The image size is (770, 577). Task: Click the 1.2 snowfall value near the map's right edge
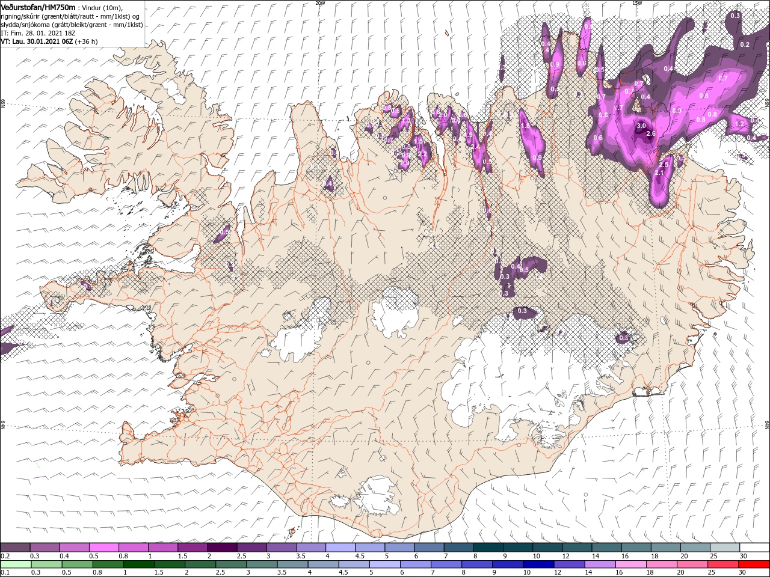(740, 124)
